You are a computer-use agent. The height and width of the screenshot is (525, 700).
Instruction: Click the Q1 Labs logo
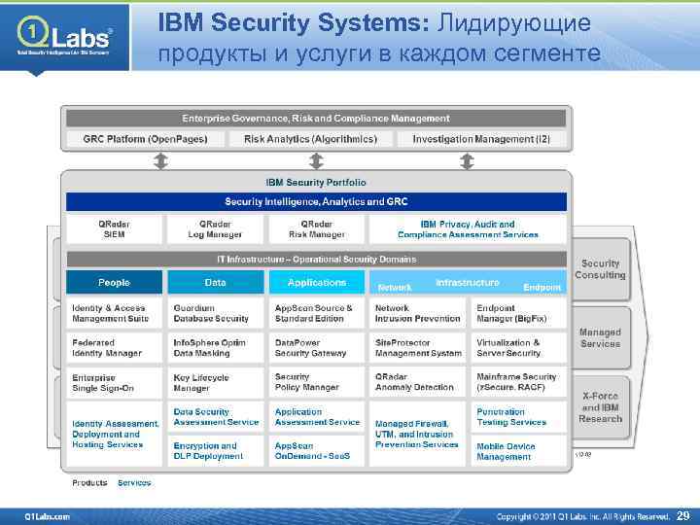[64, 36]
